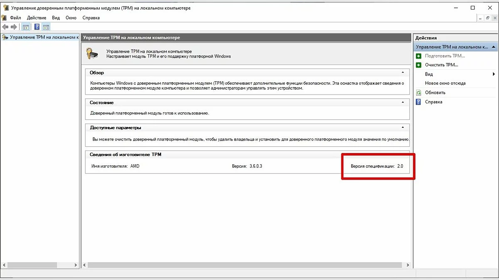Click the Forward arrow in the toolbar

(x=14, y=27)
